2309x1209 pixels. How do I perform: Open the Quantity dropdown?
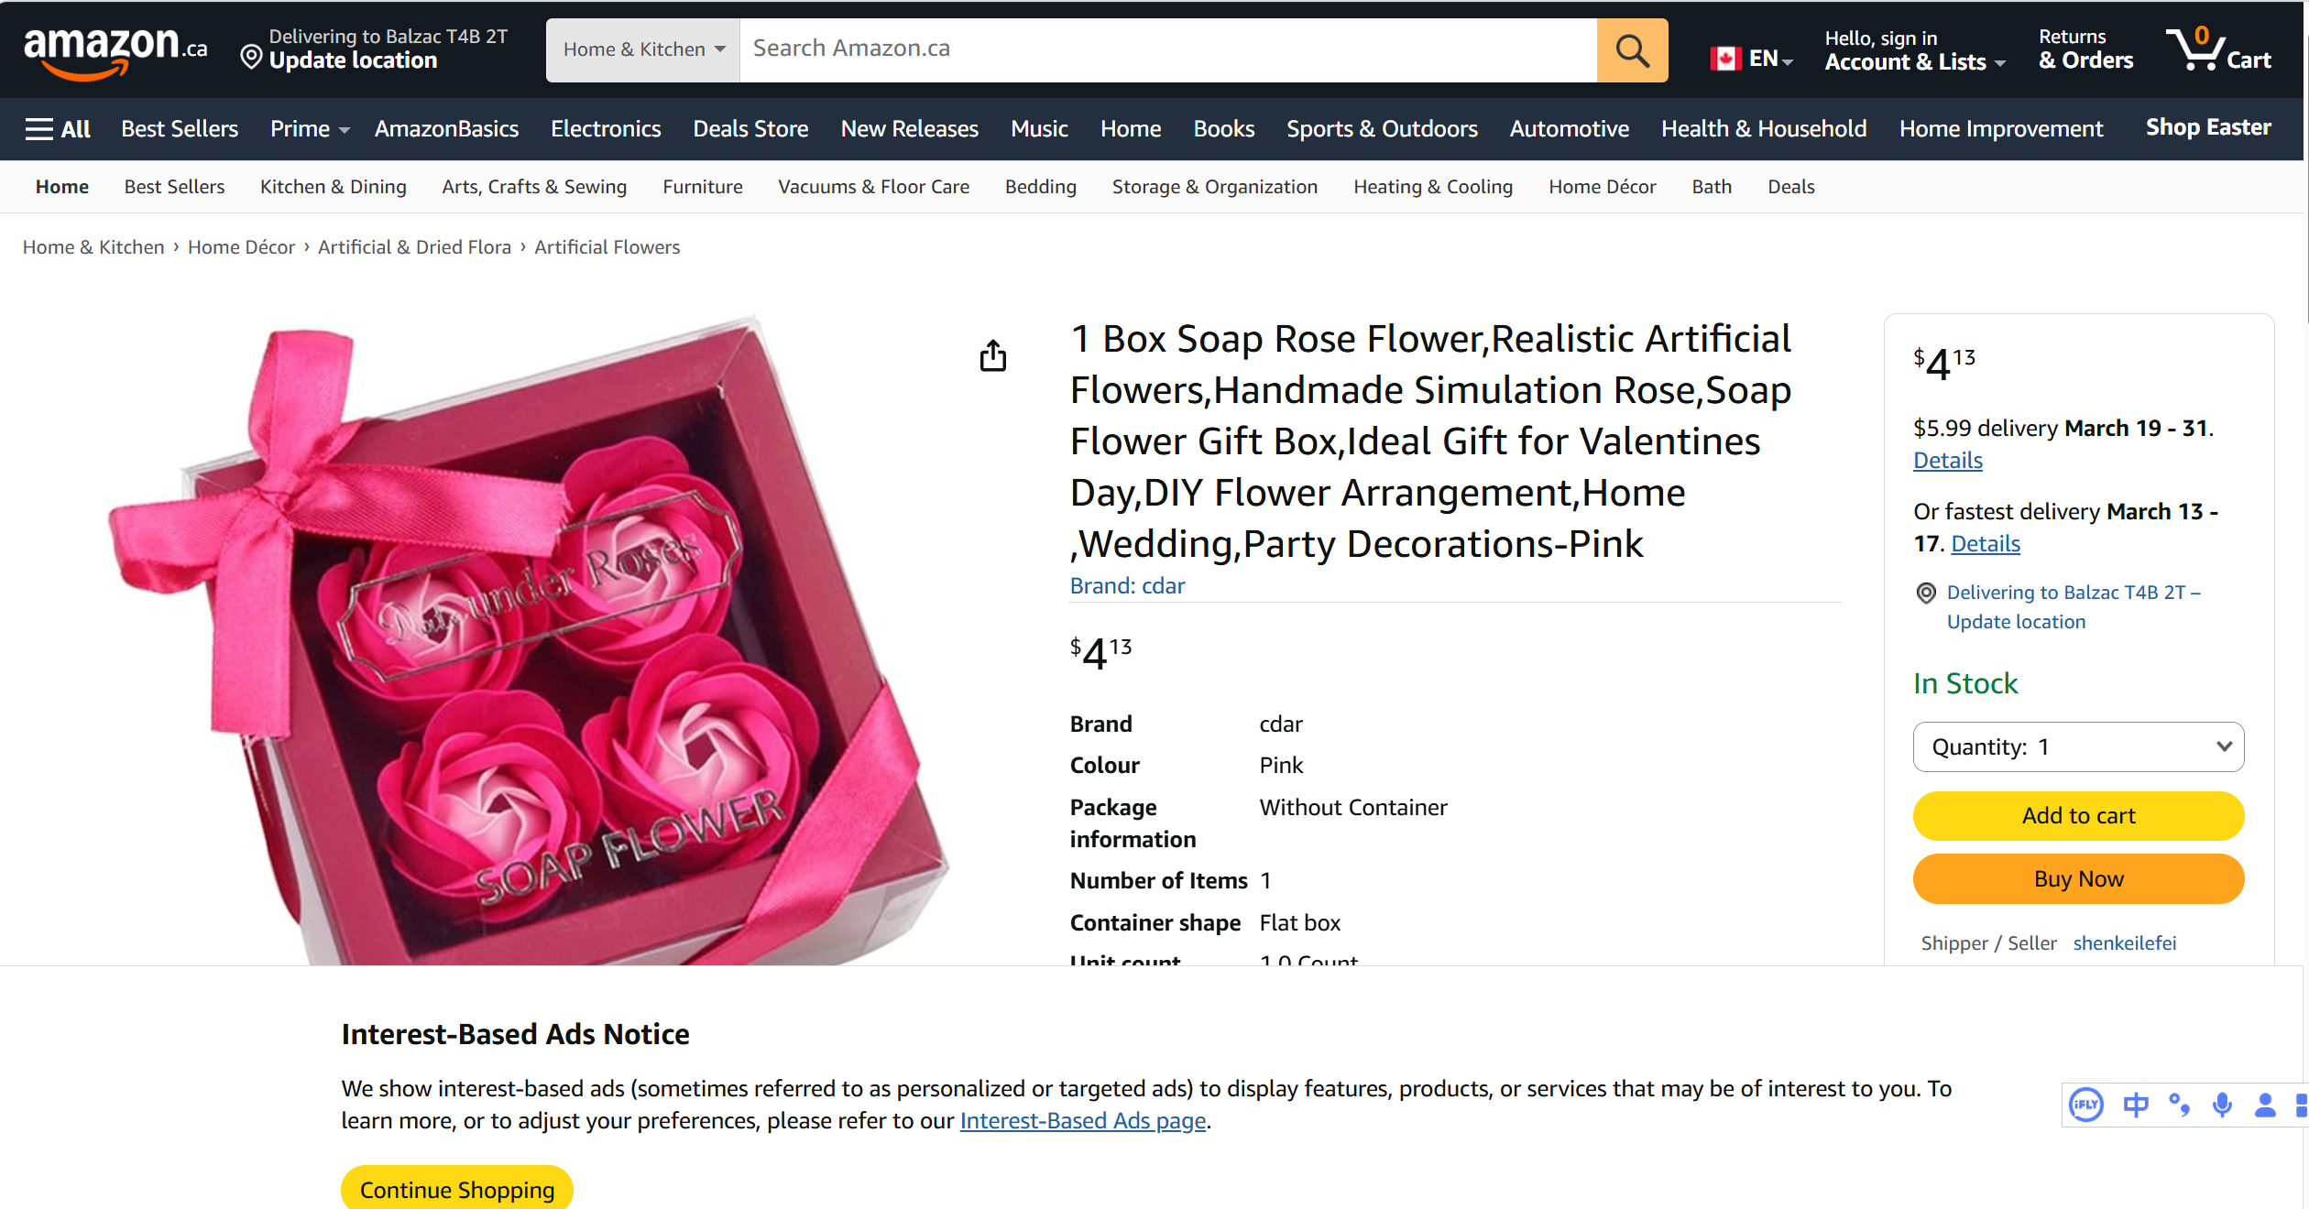2078,747
